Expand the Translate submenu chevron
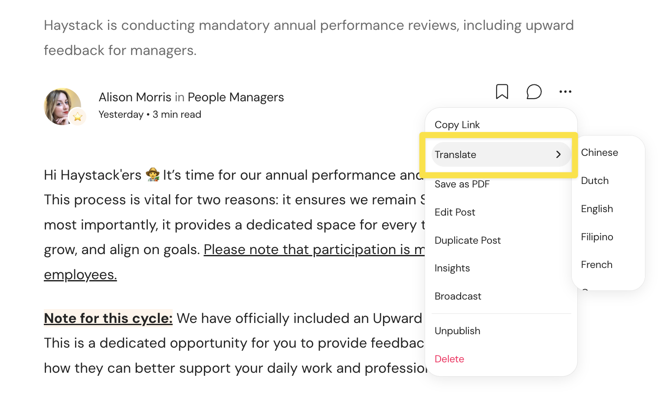 click(558, 155)
